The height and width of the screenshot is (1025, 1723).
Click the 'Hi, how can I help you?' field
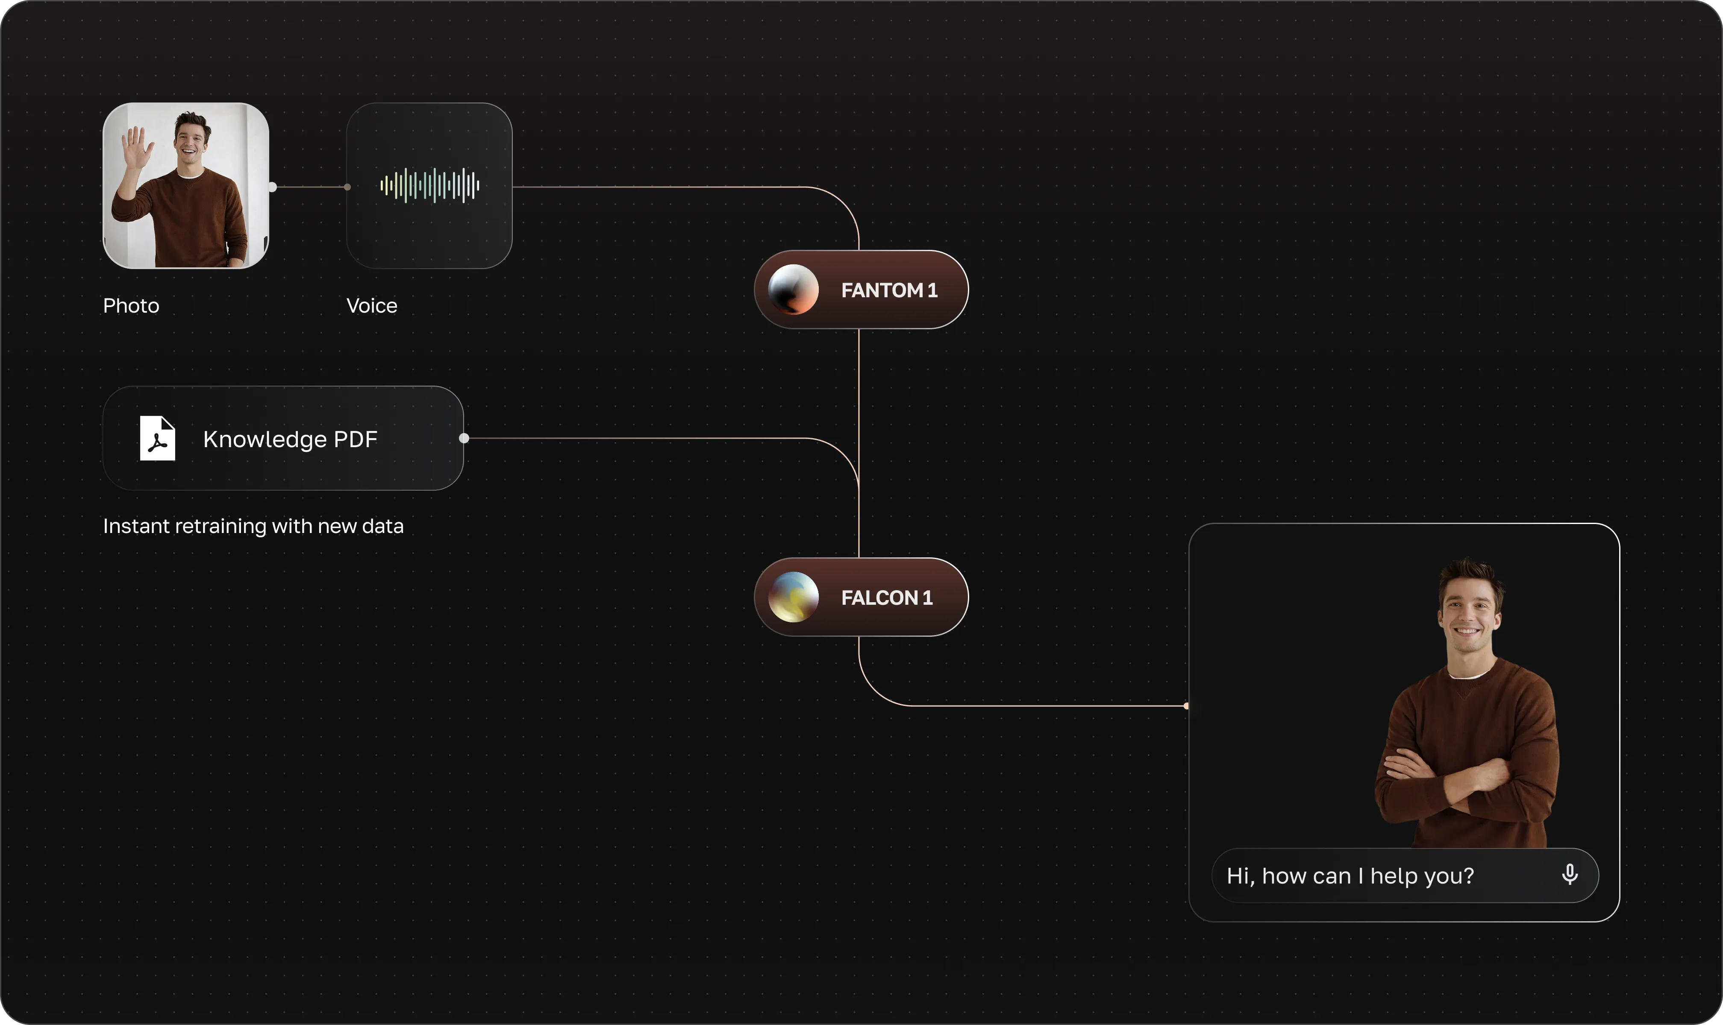pos(1350,876)
